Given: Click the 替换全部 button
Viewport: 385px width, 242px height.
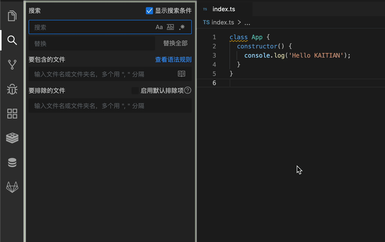Looking at the screenshot, I should (175, 43).
